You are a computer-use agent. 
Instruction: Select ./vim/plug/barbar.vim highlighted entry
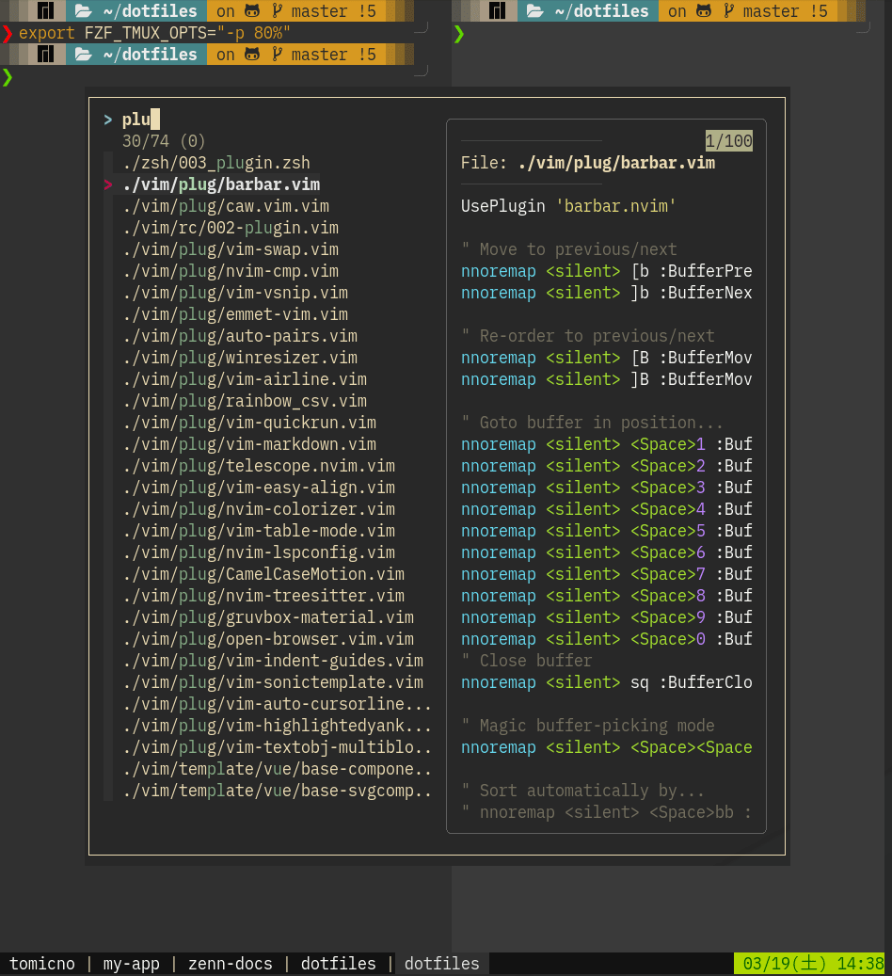tap(221, 184)
